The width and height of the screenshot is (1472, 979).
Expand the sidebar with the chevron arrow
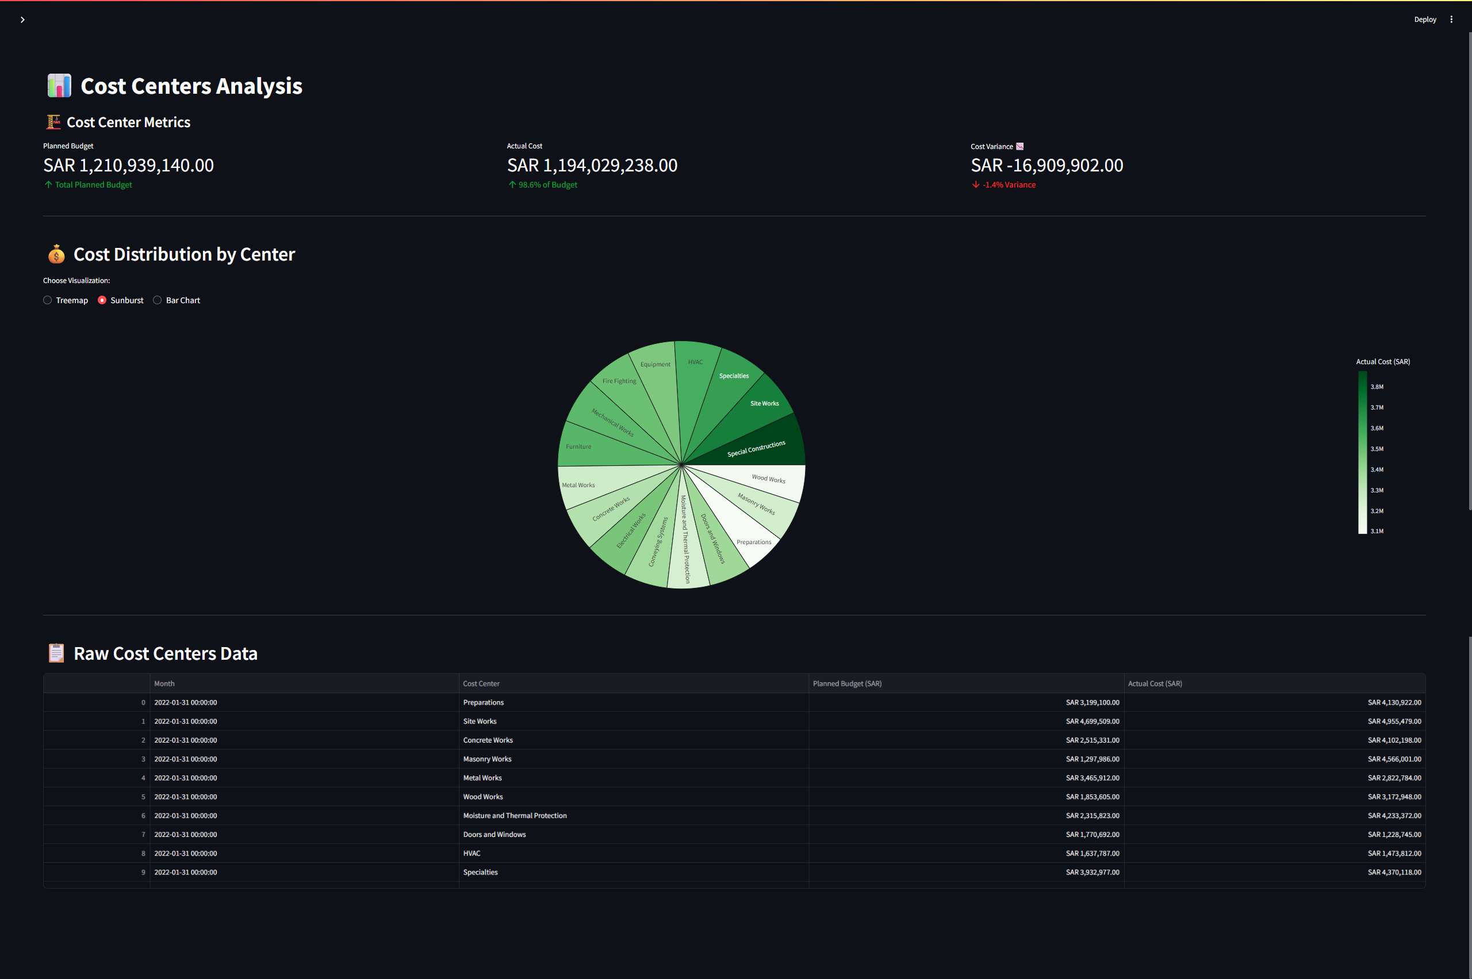[x=22, y=20]
